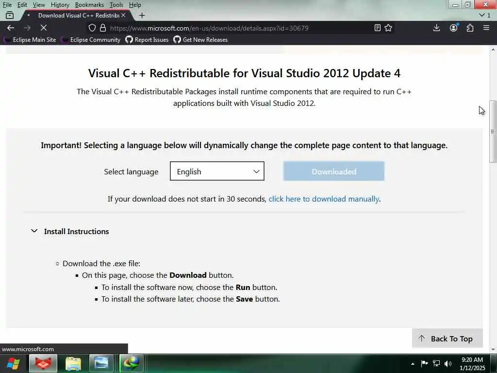Open Report Issues GitHub bookmark
The width and height of the screenshot is (497, 373).
[x=147, y=40]
